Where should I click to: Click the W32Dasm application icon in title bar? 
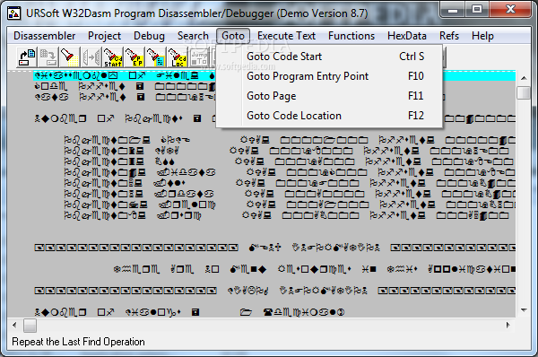14,13
